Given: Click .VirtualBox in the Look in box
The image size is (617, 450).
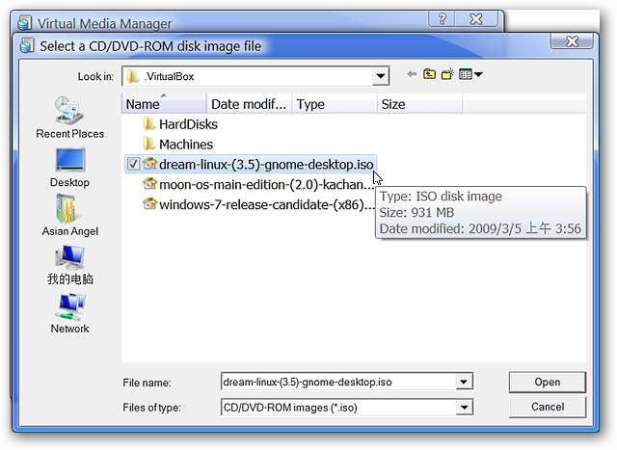Looking at the screenshot, I should [170, 76].
